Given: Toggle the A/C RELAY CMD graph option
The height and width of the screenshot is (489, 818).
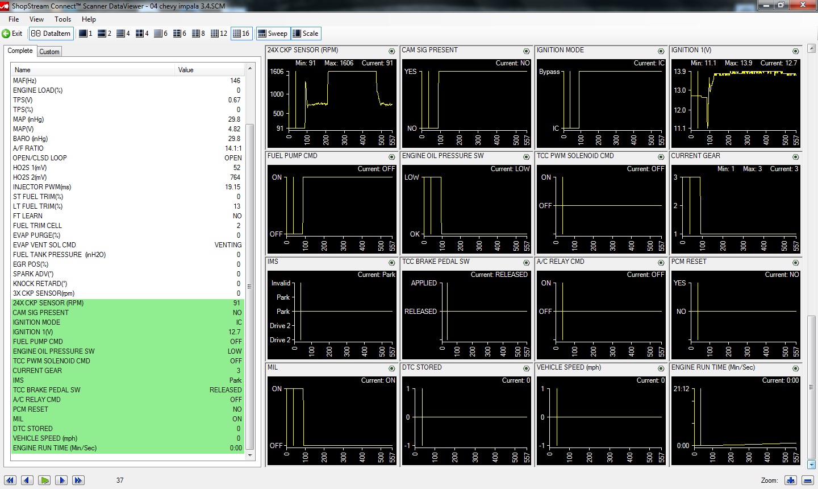Looking at the screenshot, I should [x=661, y=263].
